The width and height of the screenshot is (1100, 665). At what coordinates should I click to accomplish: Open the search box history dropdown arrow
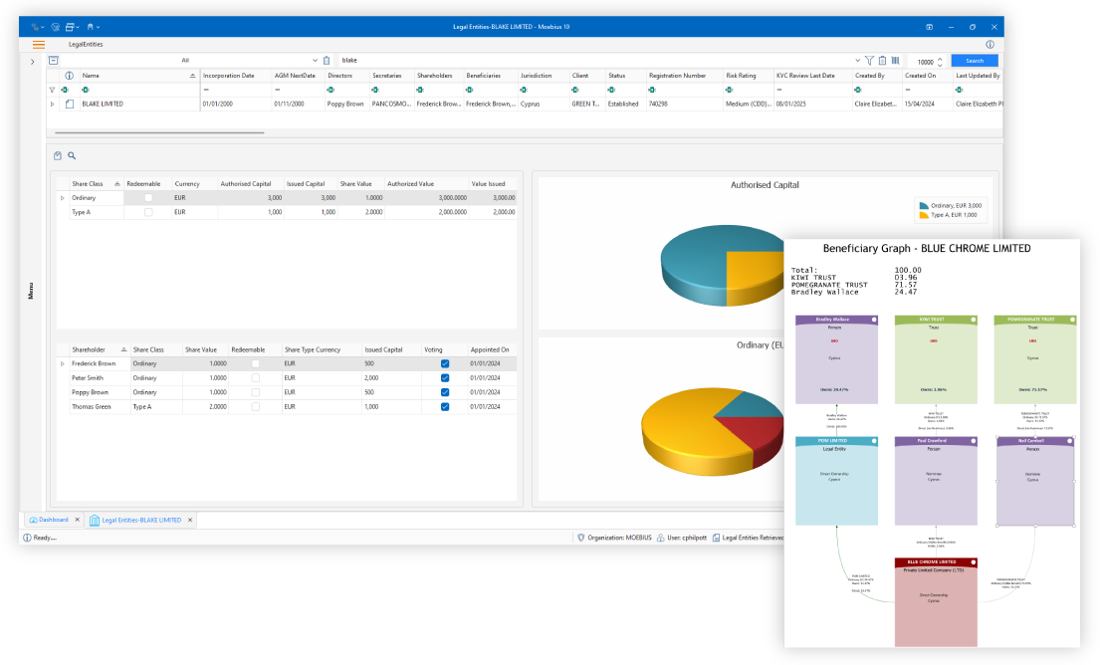pyautogui.click(x=857, y=61)
